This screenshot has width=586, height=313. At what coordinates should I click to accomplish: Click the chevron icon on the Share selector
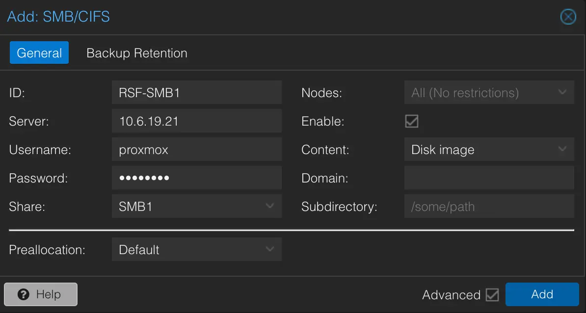coord(270,206)
